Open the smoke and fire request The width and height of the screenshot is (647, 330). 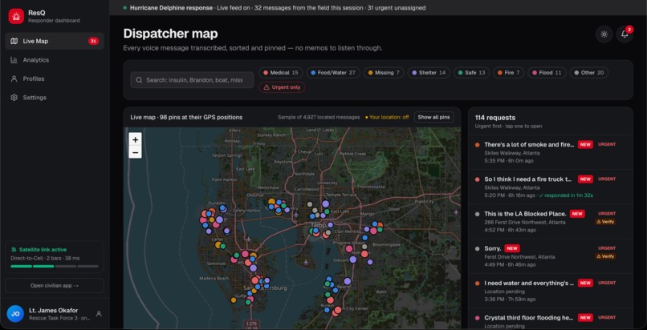pyautogui.click(x=551, y=152)
